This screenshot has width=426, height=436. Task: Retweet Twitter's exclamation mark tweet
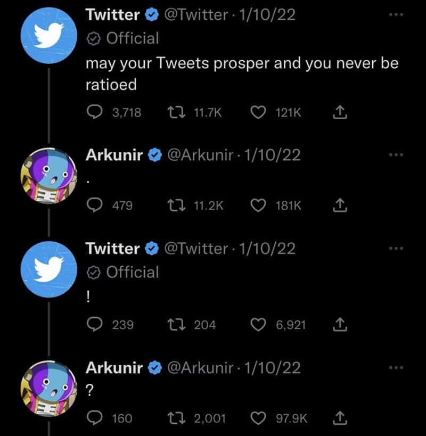click(178, 325)
